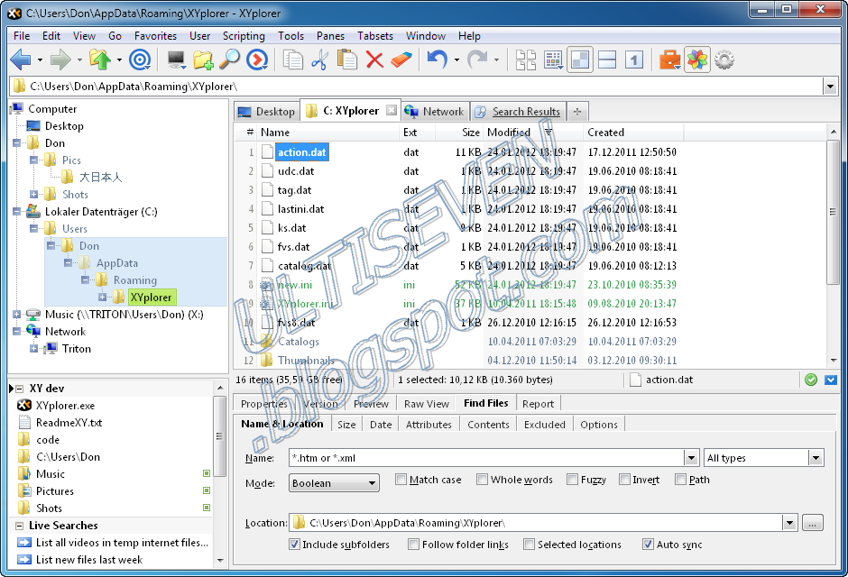This screenshot has width=848, height=577.
Task: Uncheck Include subfolders
Action: click(x=294, y=544)
